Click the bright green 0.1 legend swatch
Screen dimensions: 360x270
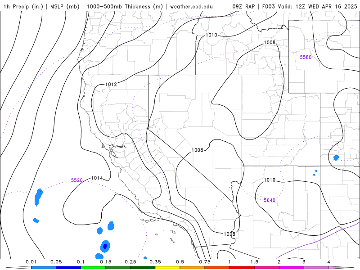click(x=93, y=268)
